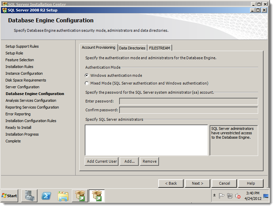Click the muted speaker volume tray icon
This screenshot has width=275, height=208.
[x=238, y=196]
